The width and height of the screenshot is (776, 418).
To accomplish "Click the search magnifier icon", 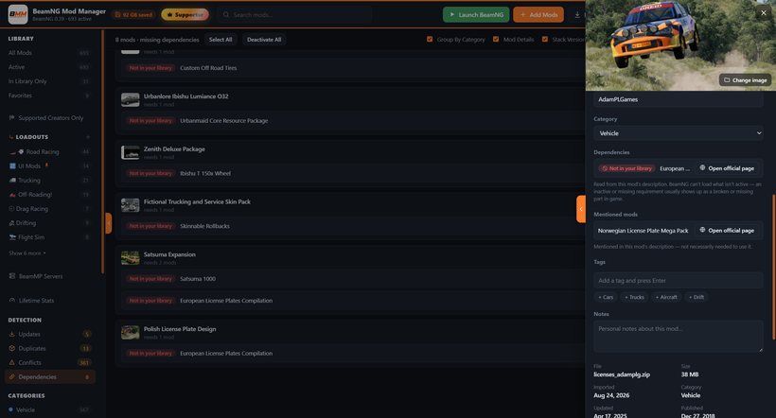I will point(226,15).
